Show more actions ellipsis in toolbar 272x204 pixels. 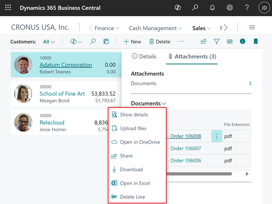(x=181, y=41)
